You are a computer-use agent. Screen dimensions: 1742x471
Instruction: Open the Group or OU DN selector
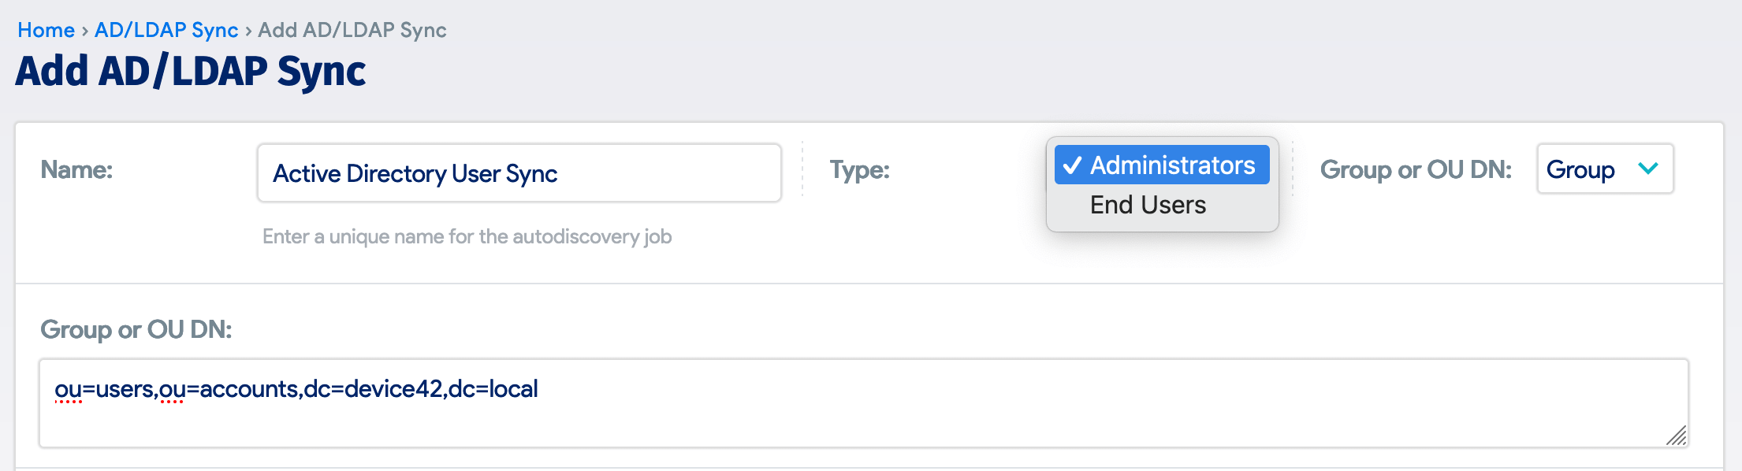(1604, 169)
